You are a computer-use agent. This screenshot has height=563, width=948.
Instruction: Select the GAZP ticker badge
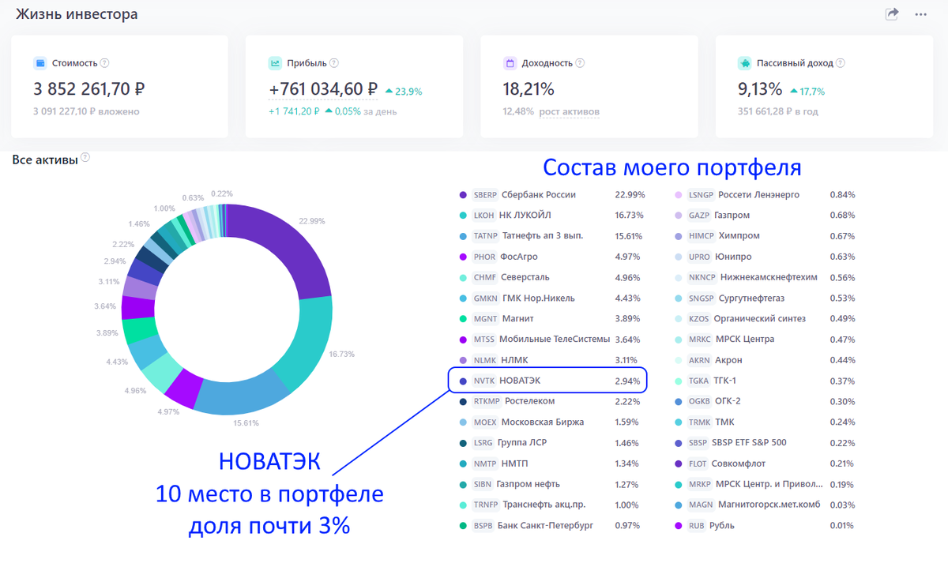699,216
